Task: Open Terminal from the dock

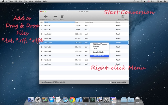Action: (x=86, y=100)
